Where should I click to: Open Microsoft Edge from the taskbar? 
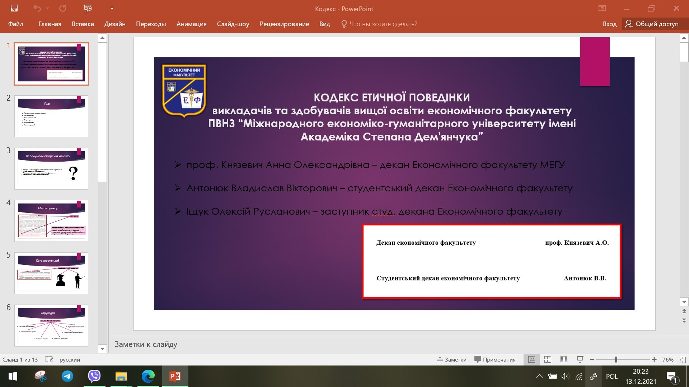pyautogui.click(x=148, y=376)
